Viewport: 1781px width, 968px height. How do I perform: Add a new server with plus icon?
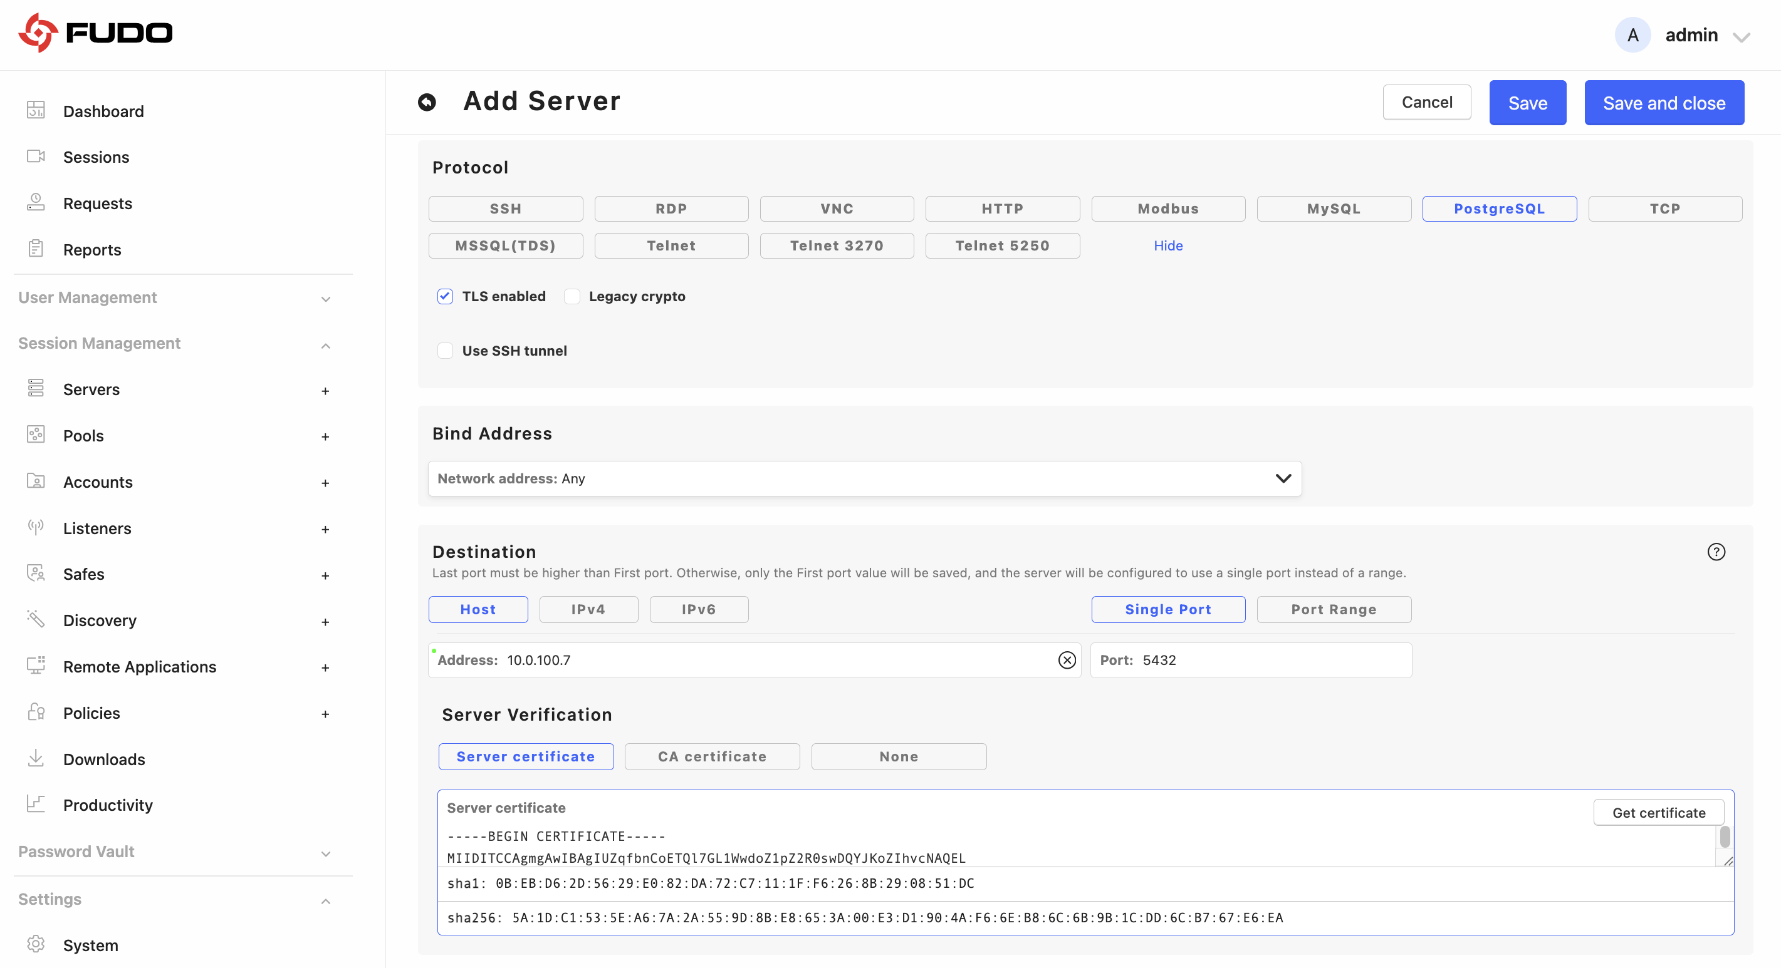[325, 391]
